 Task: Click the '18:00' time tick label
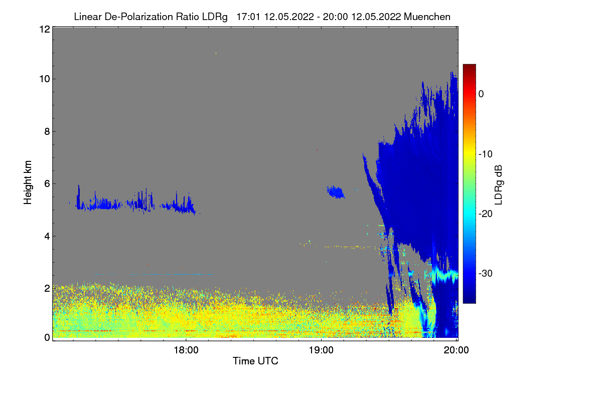[186, 350]
